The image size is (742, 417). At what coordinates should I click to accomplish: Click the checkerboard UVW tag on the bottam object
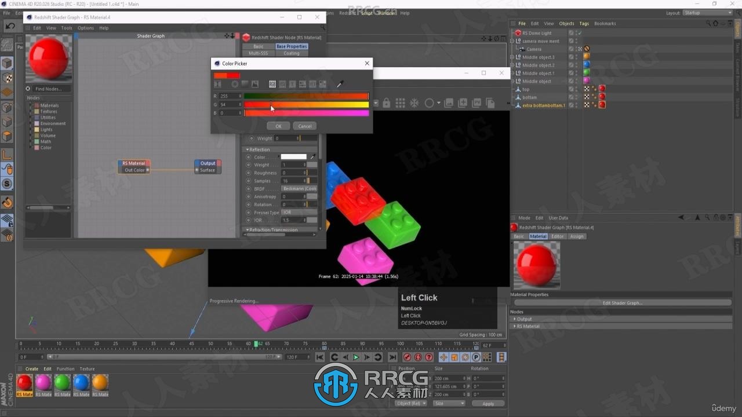[x=587, y=97]
